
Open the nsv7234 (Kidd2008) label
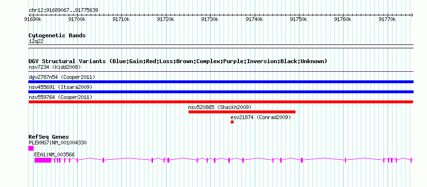click(55, 67)
